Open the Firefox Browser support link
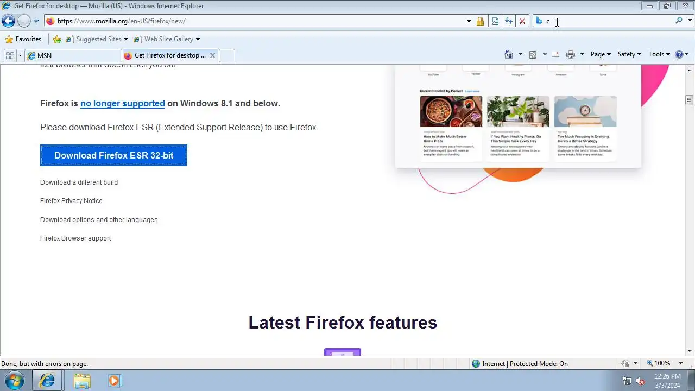The height and width of the screenshot is (391, 695). pos(75,238)
